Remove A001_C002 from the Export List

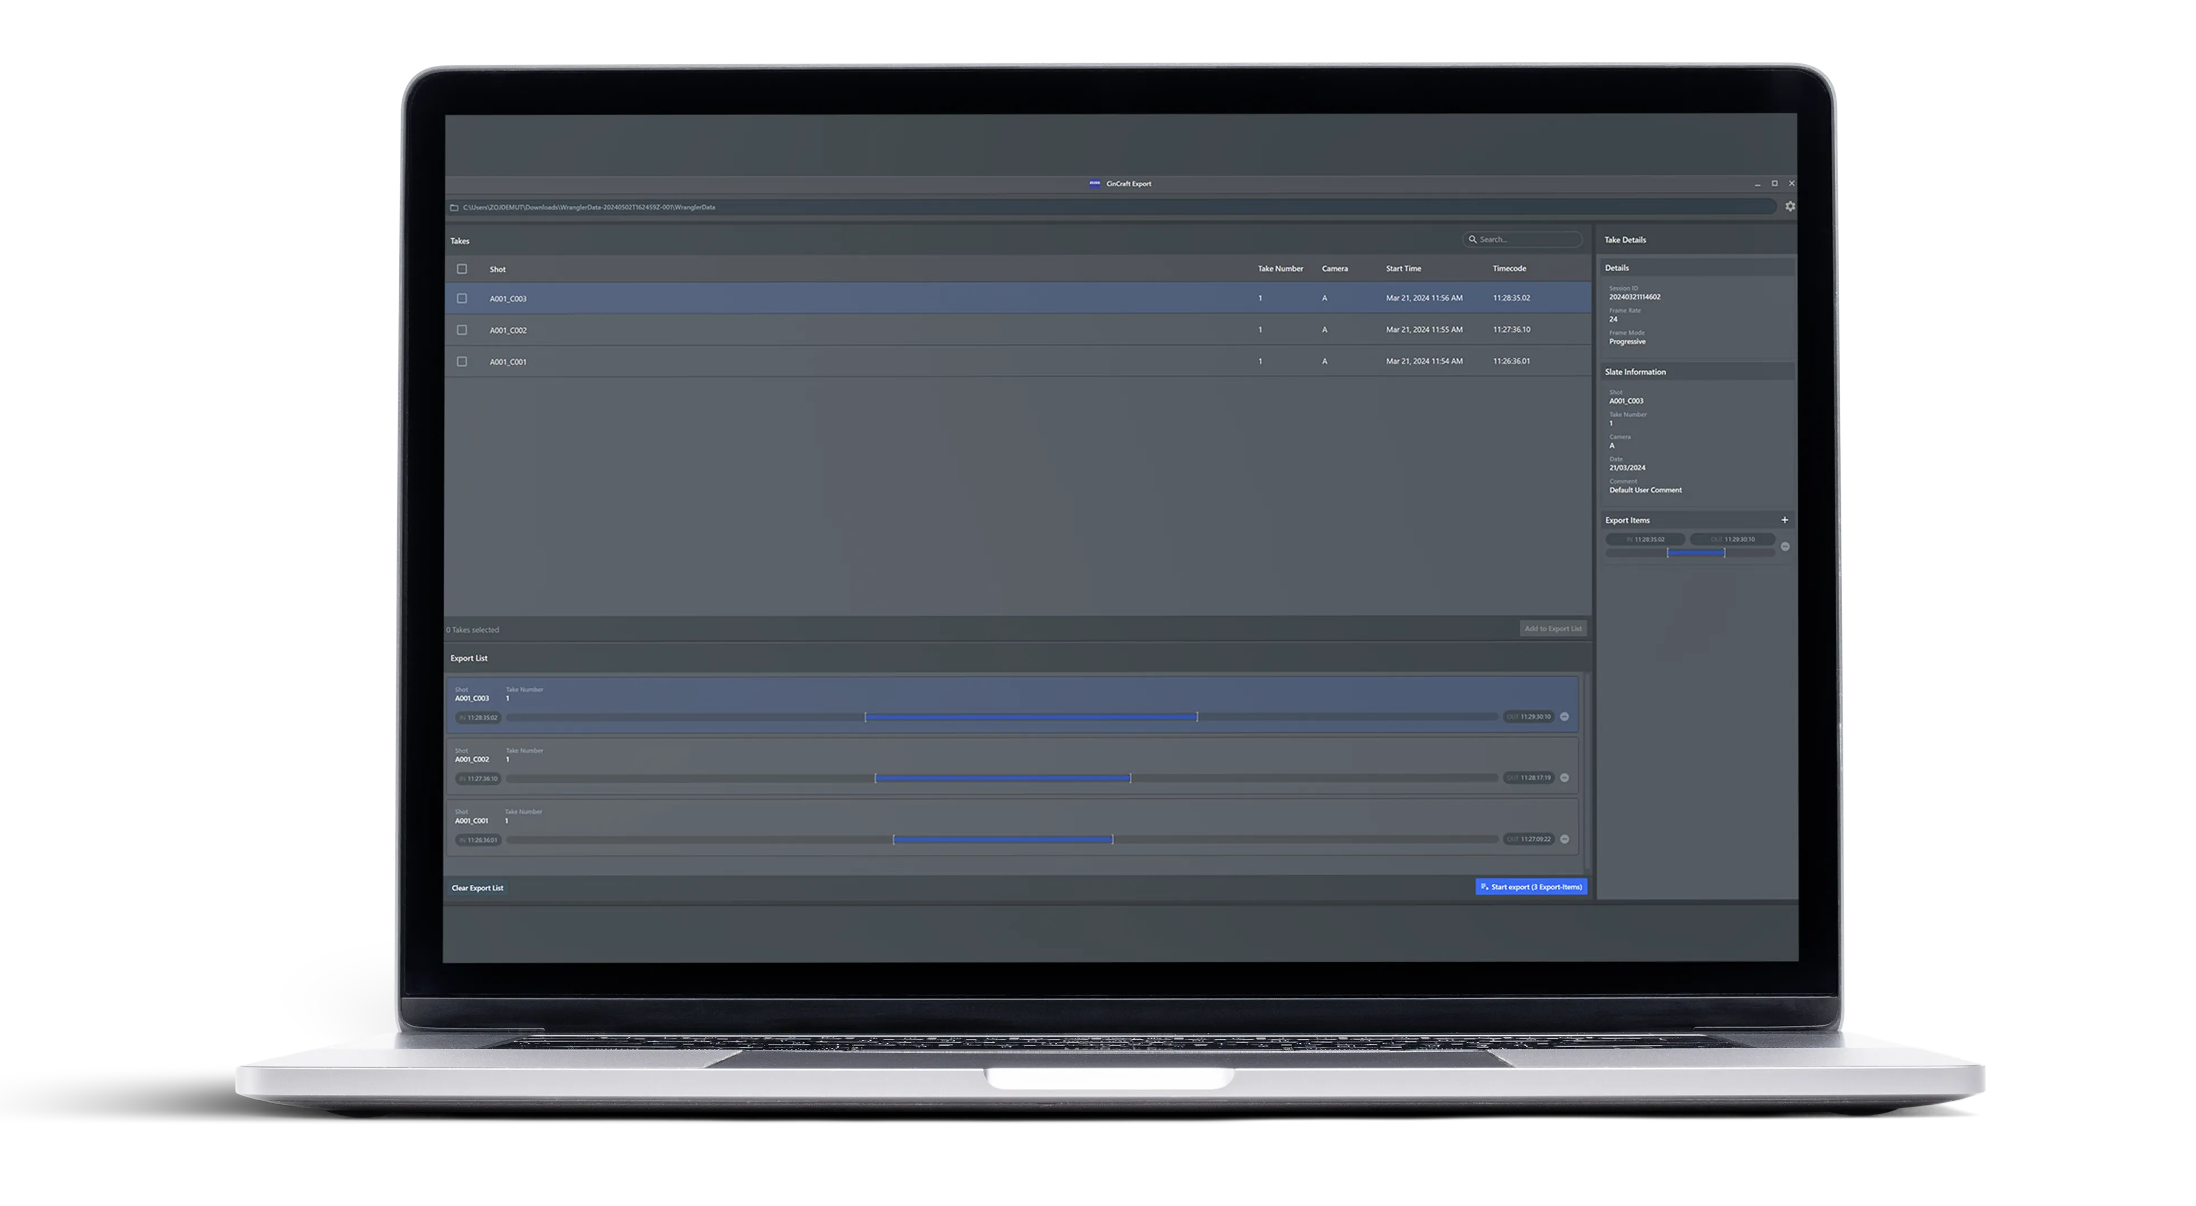[x=1564, y=778]
